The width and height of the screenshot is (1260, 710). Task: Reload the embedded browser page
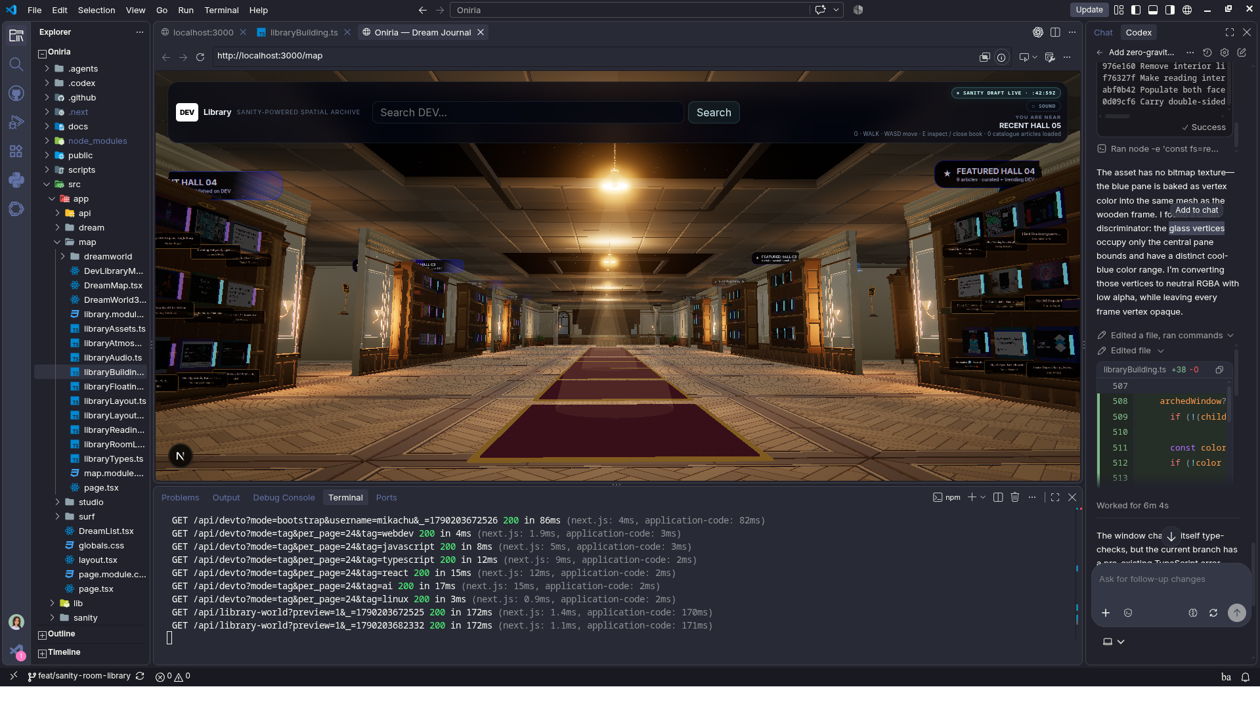pos(200,57)
